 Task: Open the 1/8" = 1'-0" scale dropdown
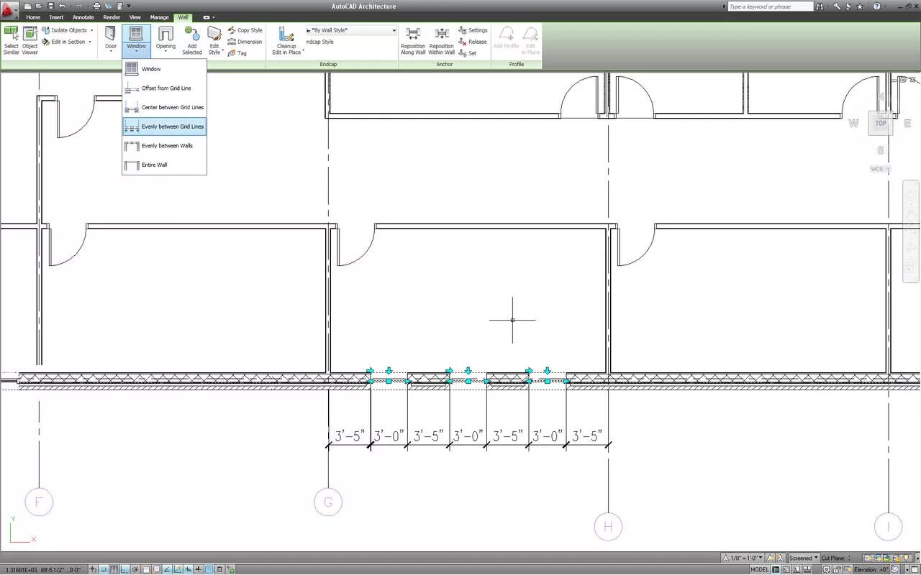[742, 558]
